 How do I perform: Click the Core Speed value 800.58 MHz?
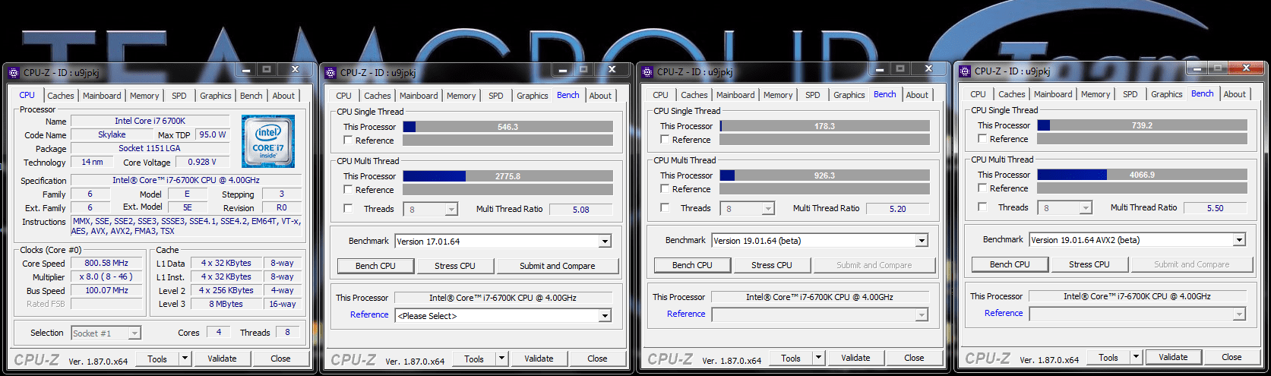pyautogui.click(x=107, y=263)
